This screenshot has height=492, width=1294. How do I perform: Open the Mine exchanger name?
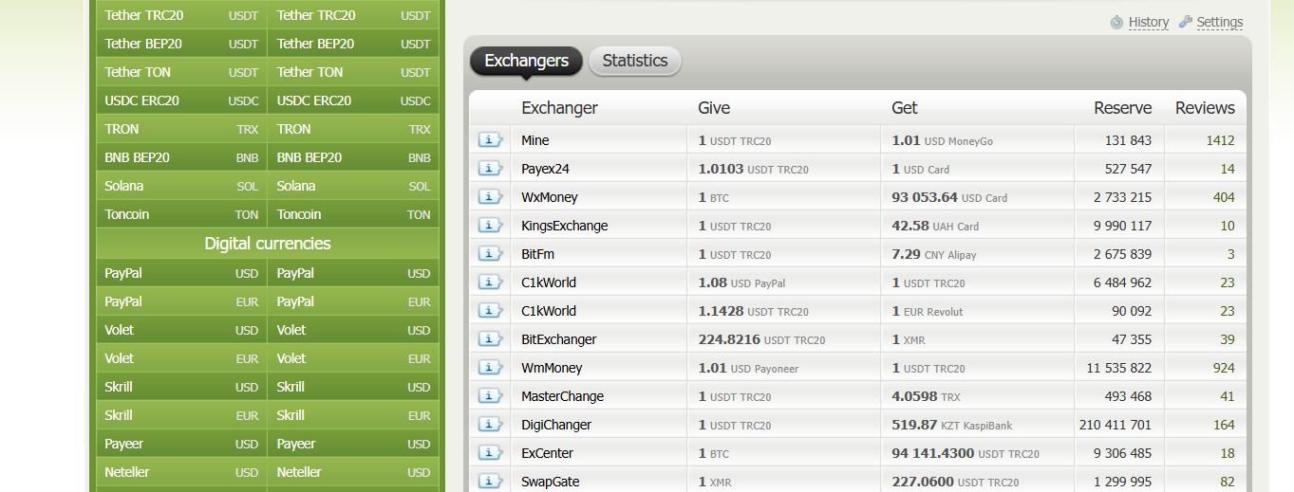535,140
